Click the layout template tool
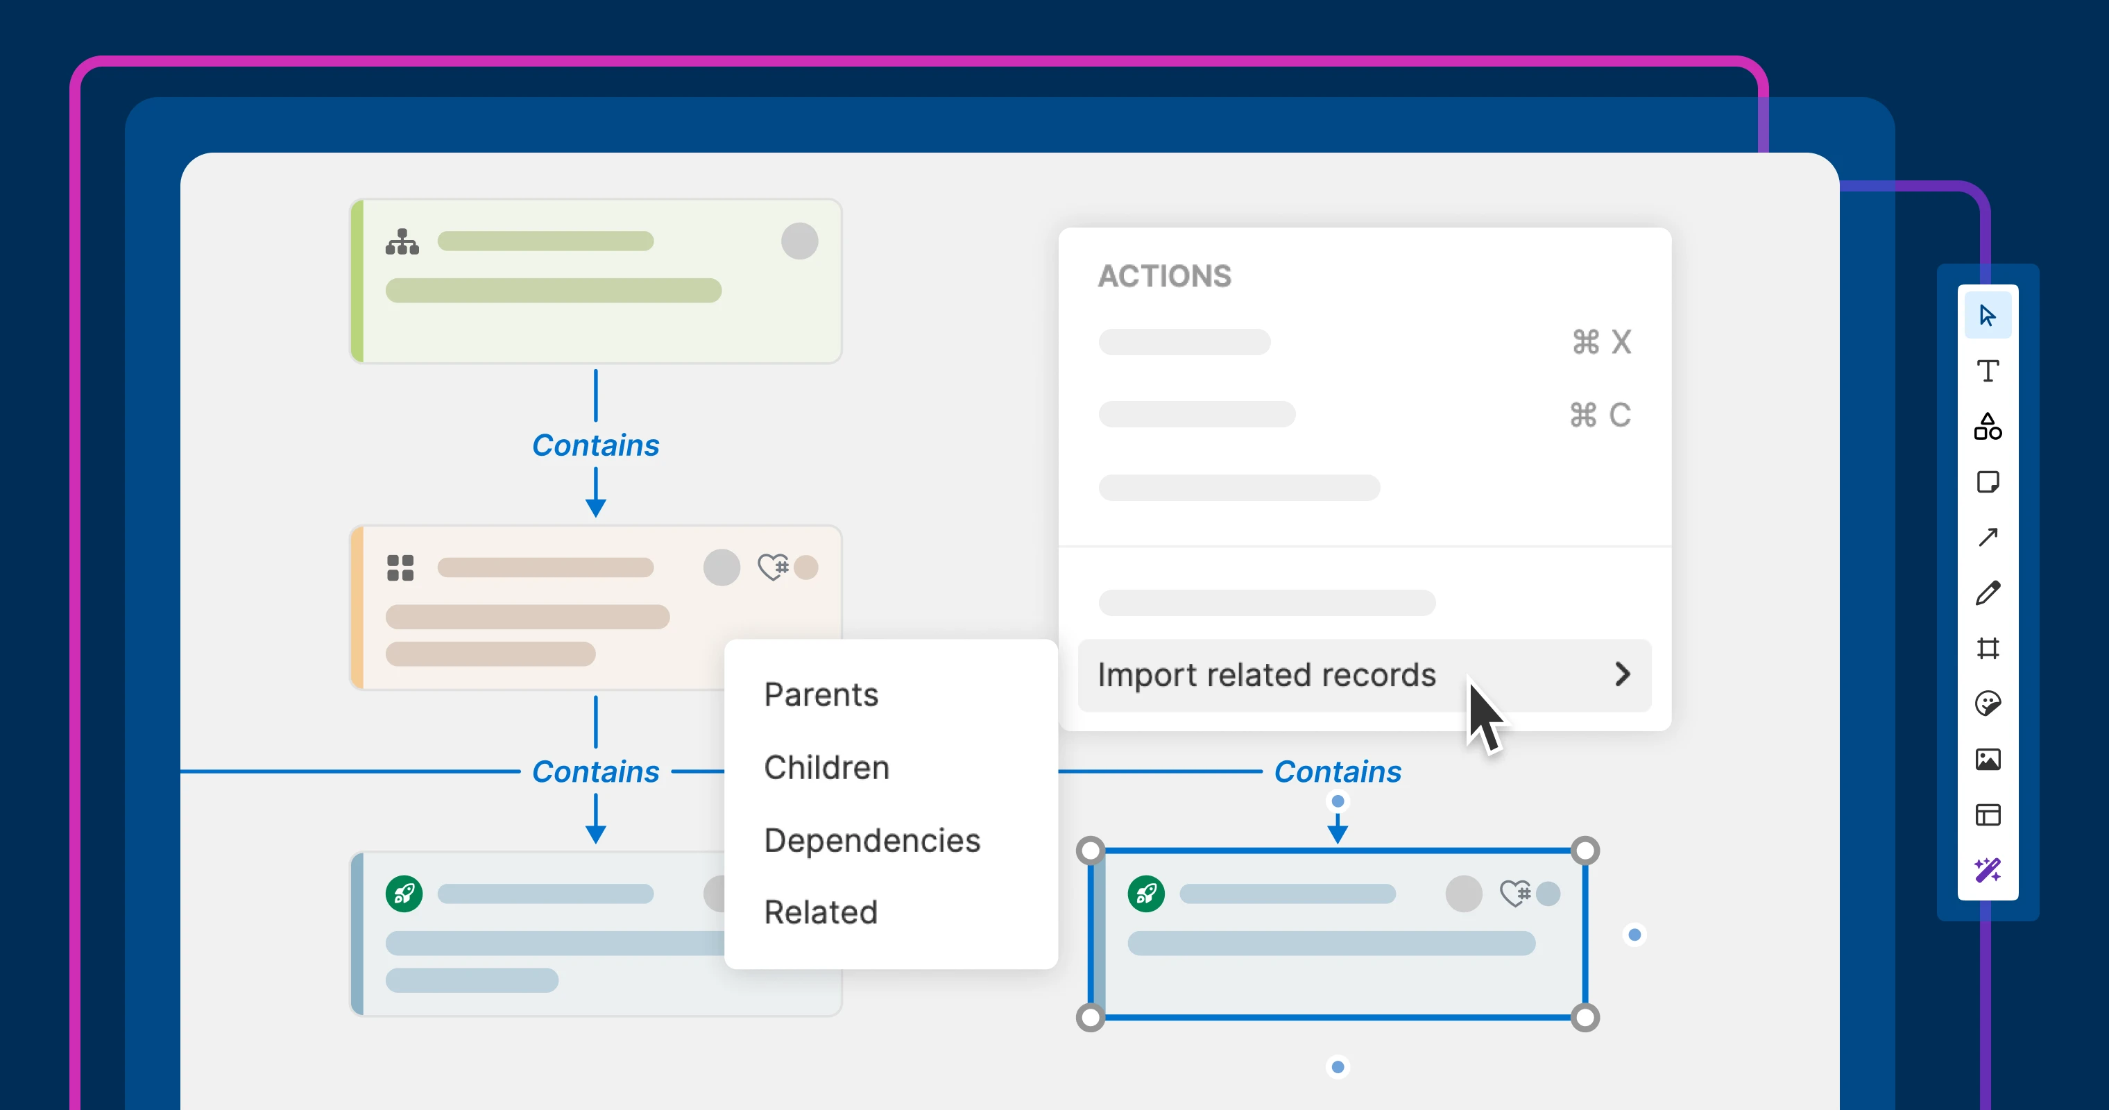2109x1110 pixels. [1987, 815]
